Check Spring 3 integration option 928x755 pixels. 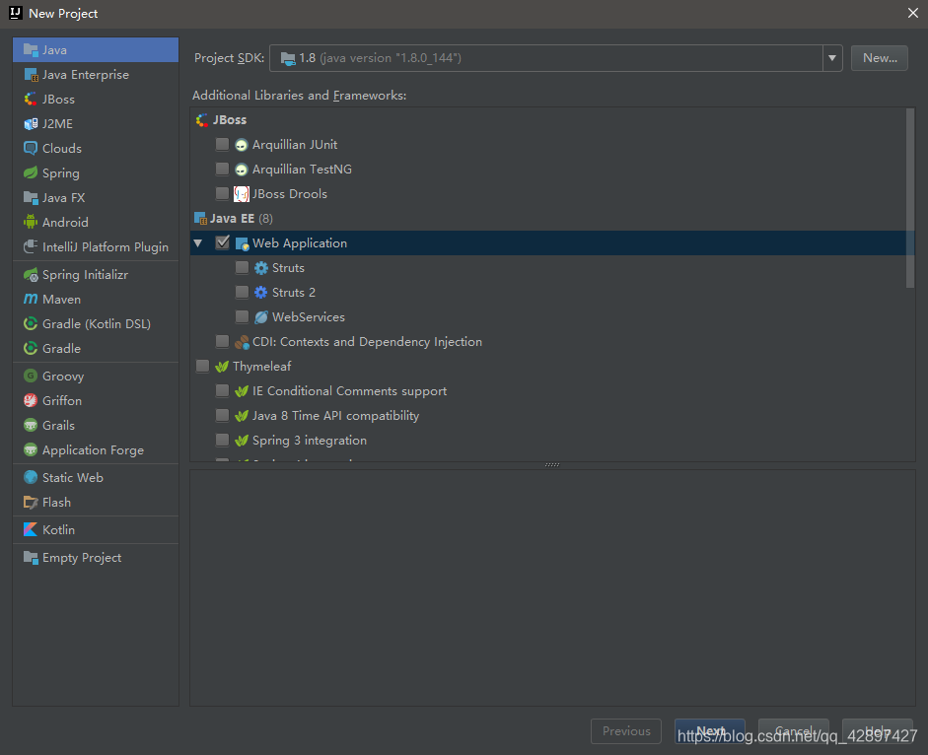coord(222,441)
